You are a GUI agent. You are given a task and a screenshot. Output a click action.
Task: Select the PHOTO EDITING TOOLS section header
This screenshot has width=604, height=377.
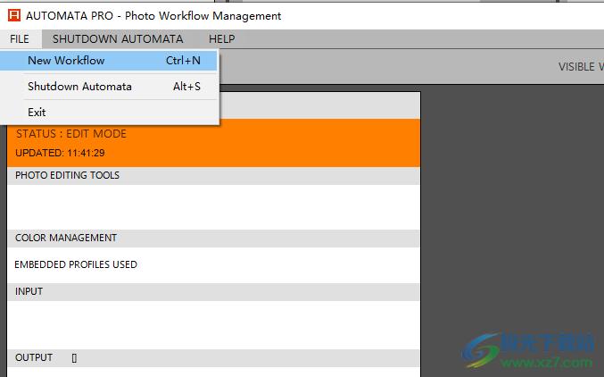[67, 176]
